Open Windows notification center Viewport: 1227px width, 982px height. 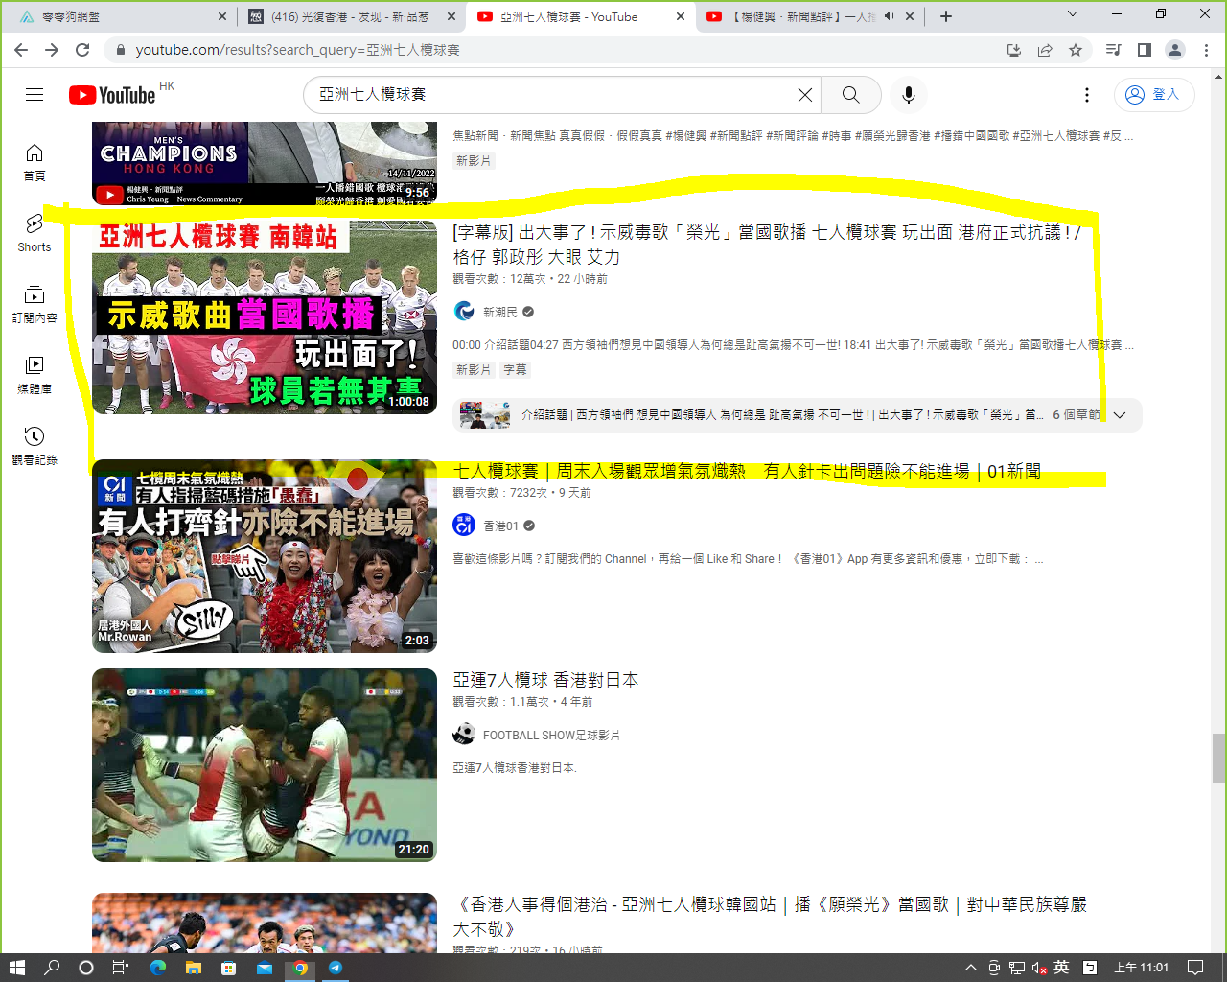[1195, 968]
